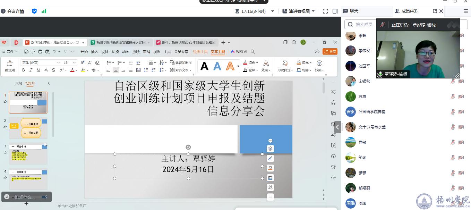Click the orange 分享 share button

tap(330, 52)
